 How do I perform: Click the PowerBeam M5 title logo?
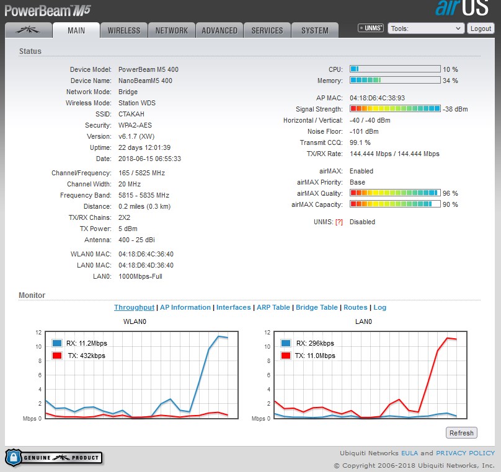[48, 11]
